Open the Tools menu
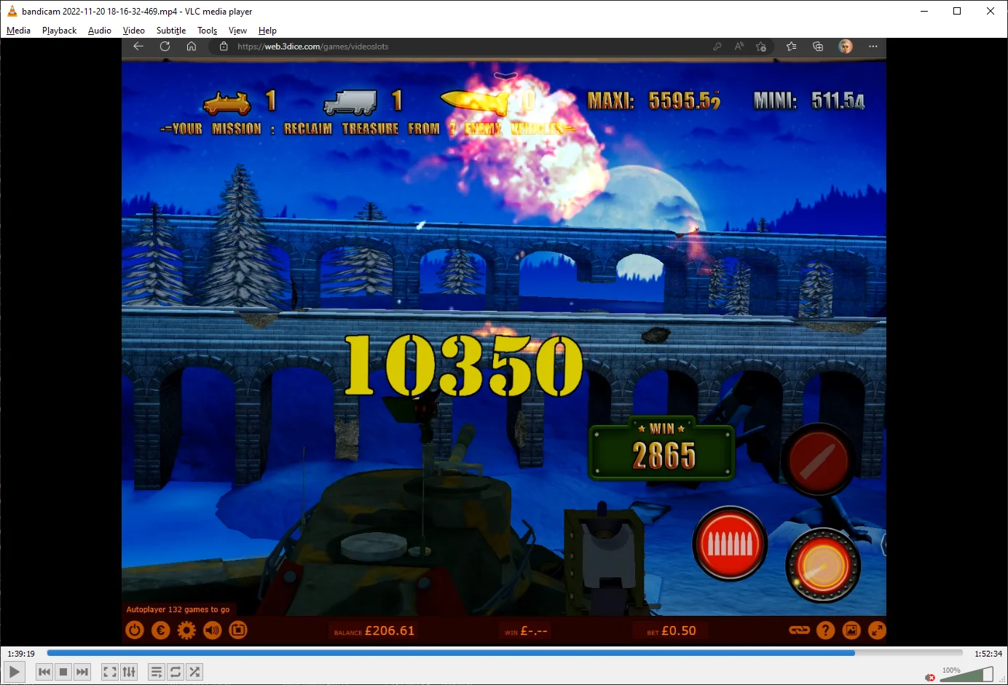1008x685 pixels. click(x=208, y=31)
